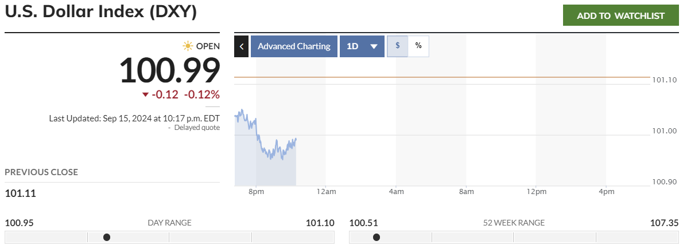The image size is (683, 249).
Task: Open the 1D timeframe dropdown
Action: click(362, 46)
